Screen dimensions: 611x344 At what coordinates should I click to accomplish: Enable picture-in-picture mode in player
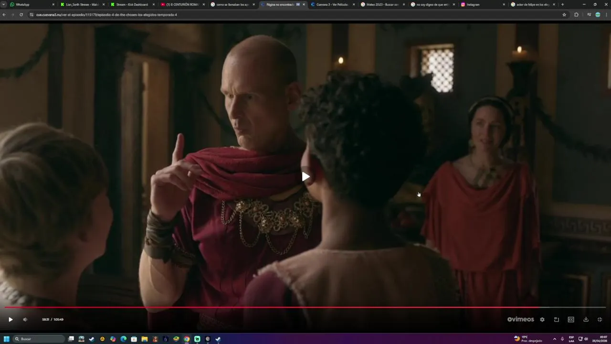coord(557,320)
